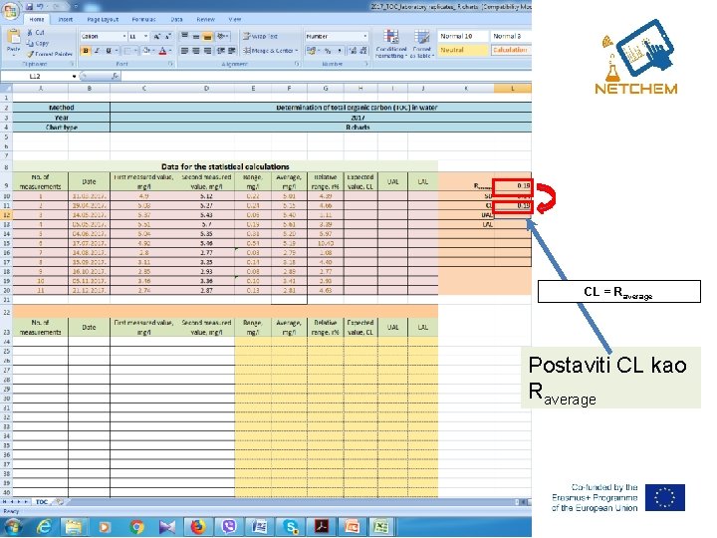The width and height of the screenshot is (717, 538).
Task: Toggle Center horizontal alignment
Action: tap(196, 51)
